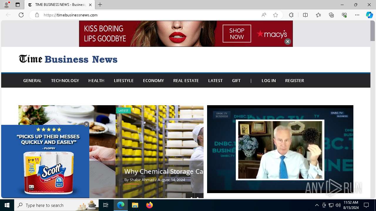Screen dimensions: 376x211
Task: Open the taskbar clock and date
Action: [x=351, y=205]
